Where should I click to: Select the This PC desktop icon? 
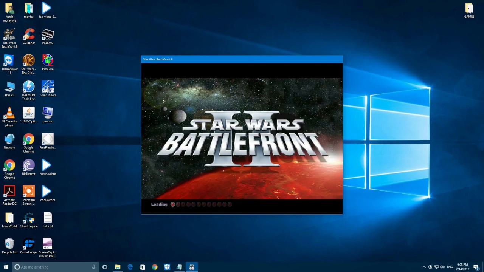click(x=9, y=89)
